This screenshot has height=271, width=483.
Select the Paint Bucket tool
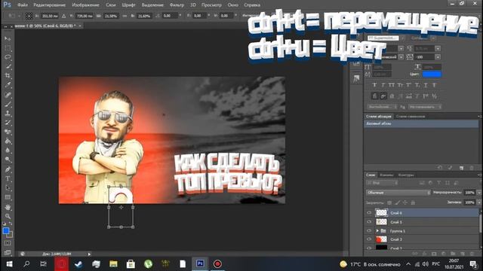click(8, 142)
